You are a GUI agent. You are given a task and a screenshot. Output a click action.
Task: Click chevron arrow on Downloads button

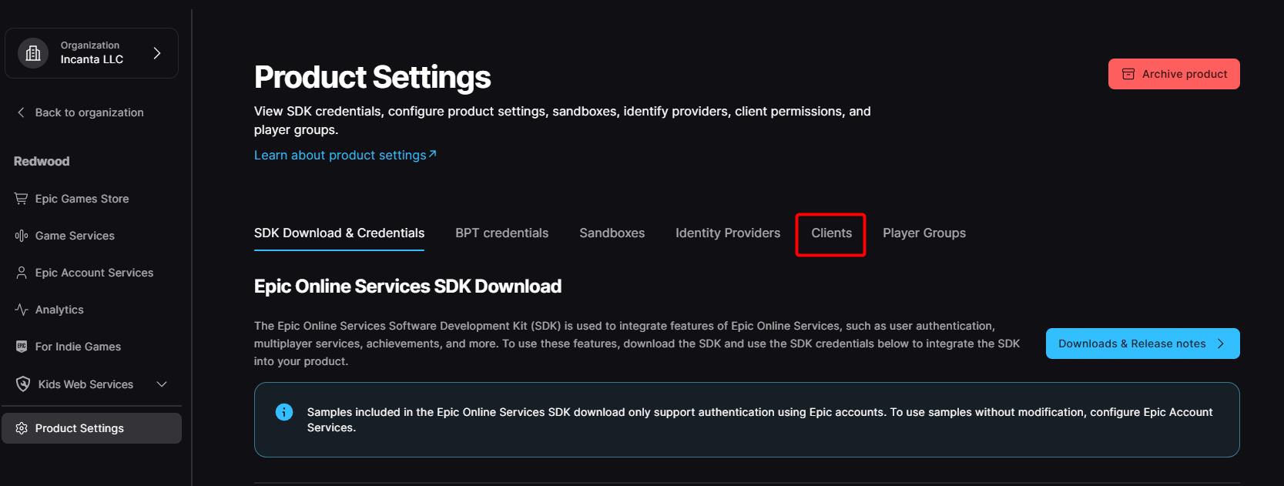tap(1220, 344)
